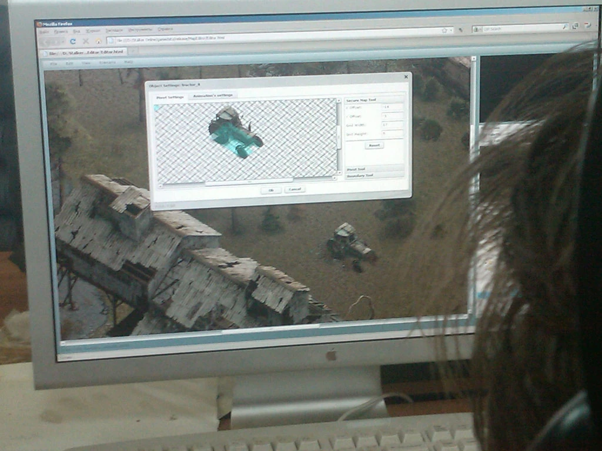Viewport: 602px width, 451px height.
Task: Open a new browser tab with the plus button
Action: click(133, 51)
